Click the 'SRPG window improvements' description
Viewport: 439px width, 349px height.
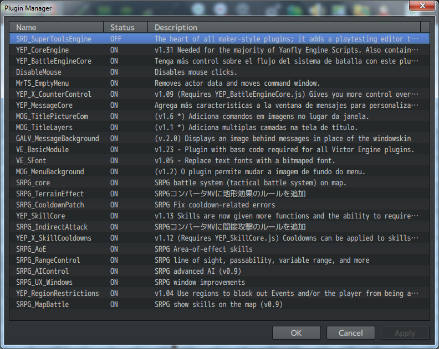click(x=200, y=282)
